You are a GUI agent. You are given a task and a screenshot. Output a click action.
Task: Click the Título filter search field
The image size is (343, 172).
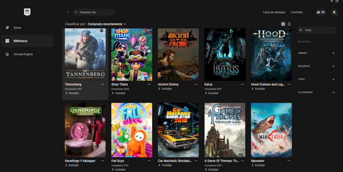[317, 30]
